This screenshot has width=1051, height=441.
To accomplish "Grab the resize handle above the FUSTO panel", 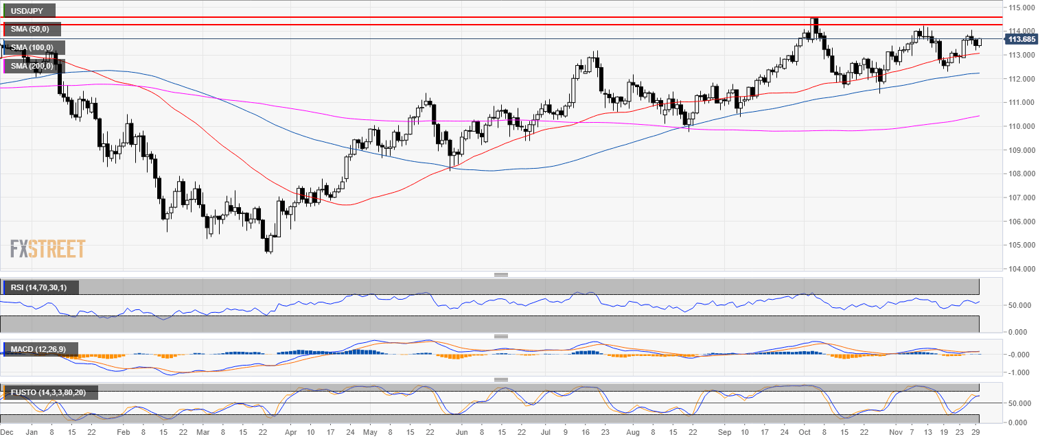I will click(500, 379).
